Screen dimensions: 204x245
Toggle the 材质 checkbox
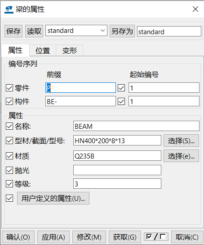(x=9, y=156)
